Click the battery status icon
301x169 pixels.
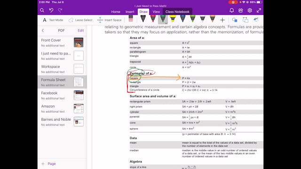point(259,2)
